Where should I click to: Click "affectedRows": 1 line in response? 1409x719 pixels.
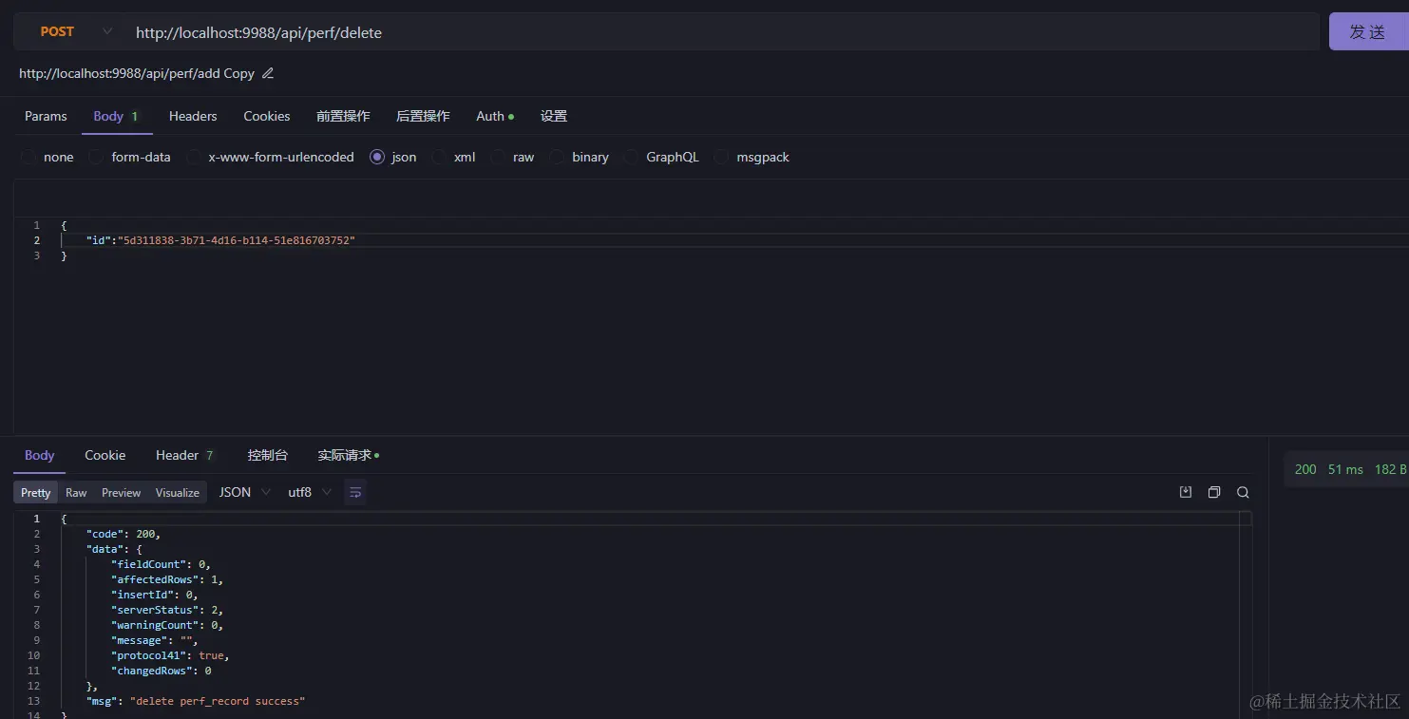click(167, 579)
